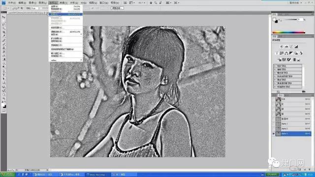315x177 pixels.
Task: Expand the 黑白 预设 presets group
Action: tap(275, 80)
